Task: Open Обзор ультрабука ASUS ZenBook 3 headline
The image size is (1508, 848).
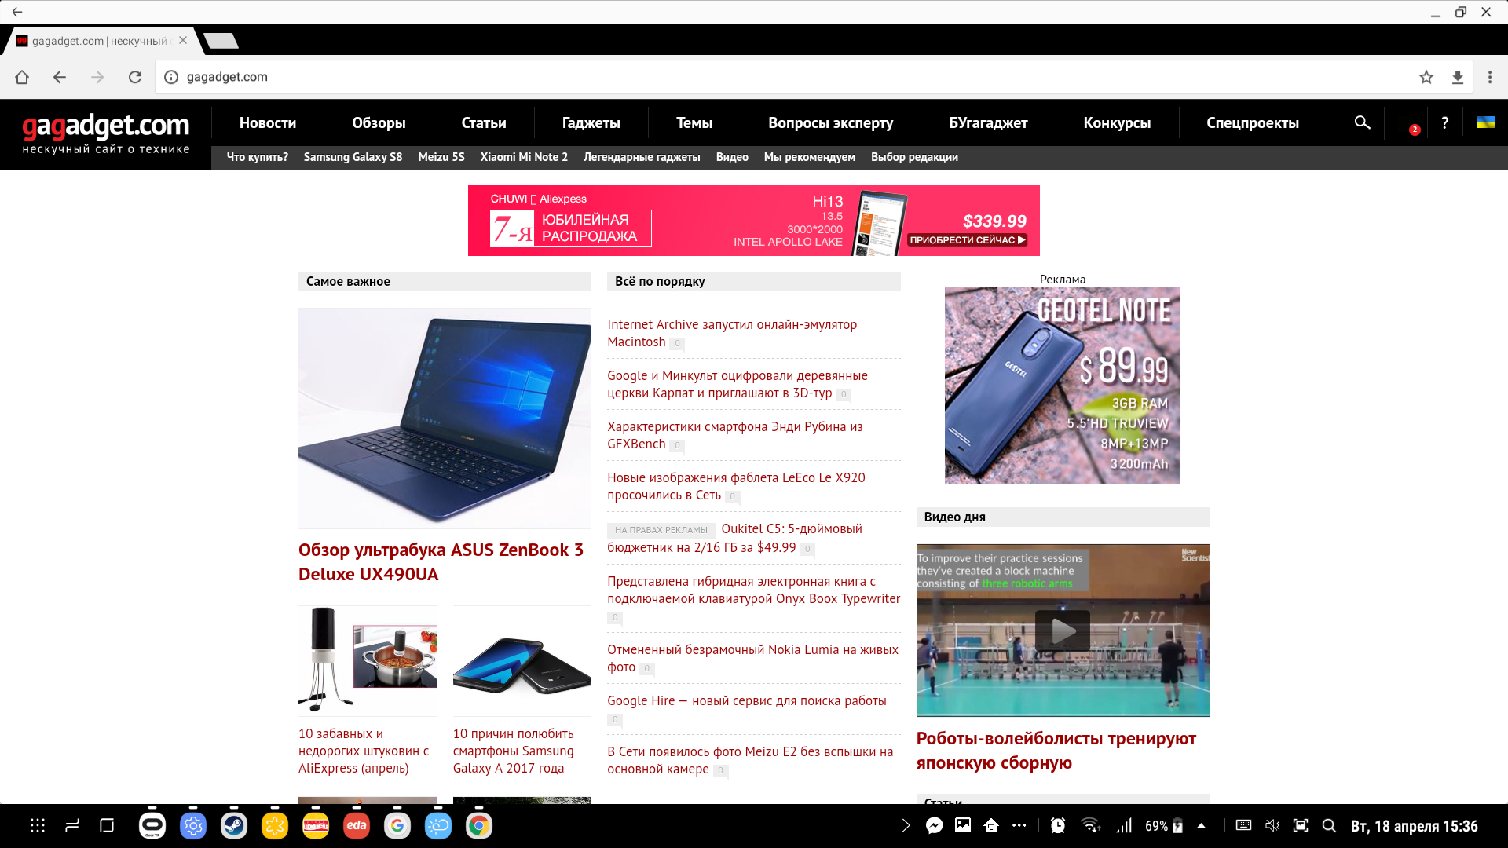Action: (441, 562)
